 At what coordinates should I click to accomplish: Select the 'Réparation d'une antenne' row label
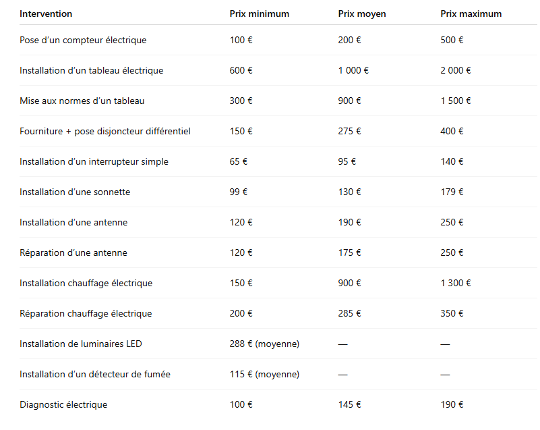point(73,252)
